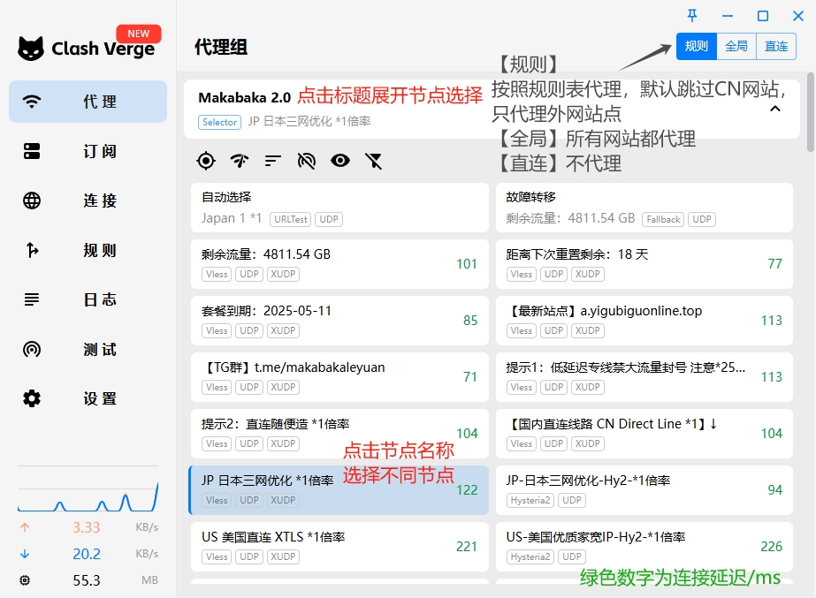This screenshot has width=816, height=598.
Task: Go to the 订阅 subscriptions page
Action: [x=88, y=151]
